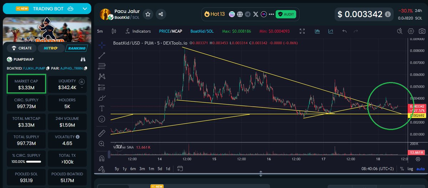This screenshot has width=428, height=188.
Task: Open PAIR address AJPHG...TRRN link
Action: [x=72, y=68]
